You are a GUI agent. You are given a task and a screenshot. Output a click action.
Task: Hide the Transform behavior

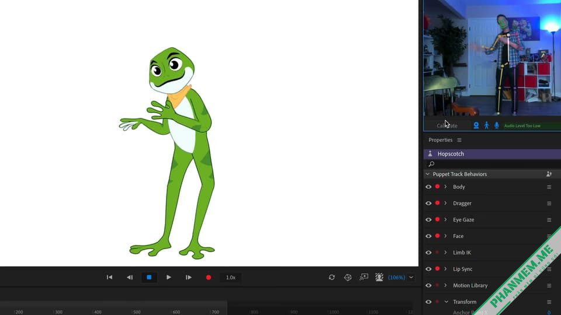click(x=428, y=302)
